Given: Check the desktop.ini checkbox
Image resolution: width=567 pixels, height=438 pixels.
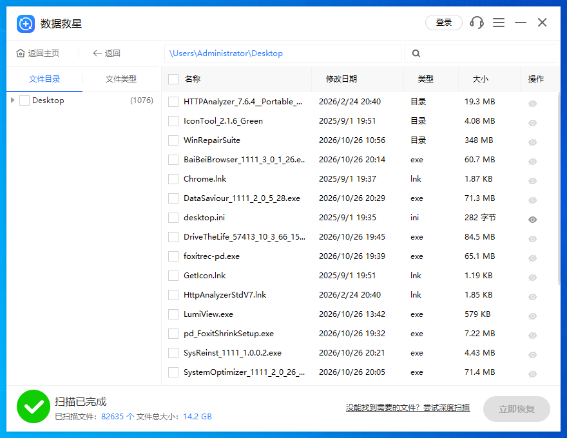Looking at the screenshot, I should click(173, 218).
